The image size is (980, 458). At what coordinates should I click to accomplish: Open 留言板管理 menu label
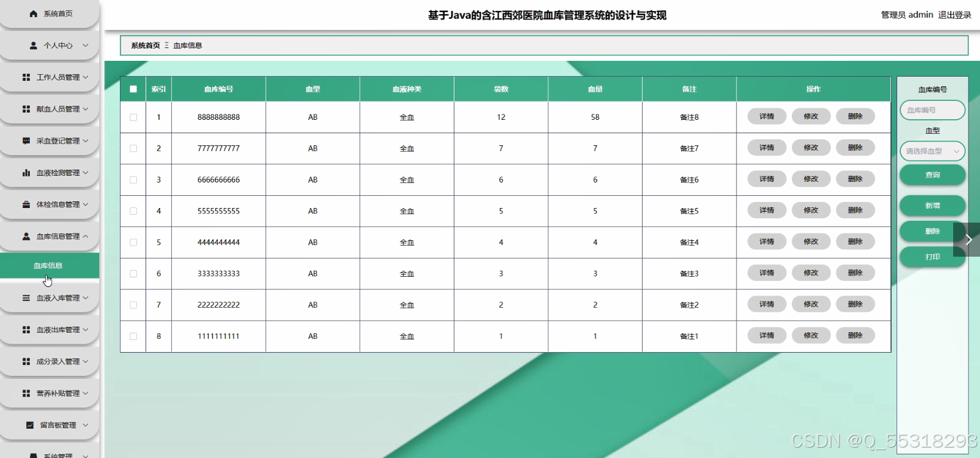pyautogui.click(x=58, y=425)
